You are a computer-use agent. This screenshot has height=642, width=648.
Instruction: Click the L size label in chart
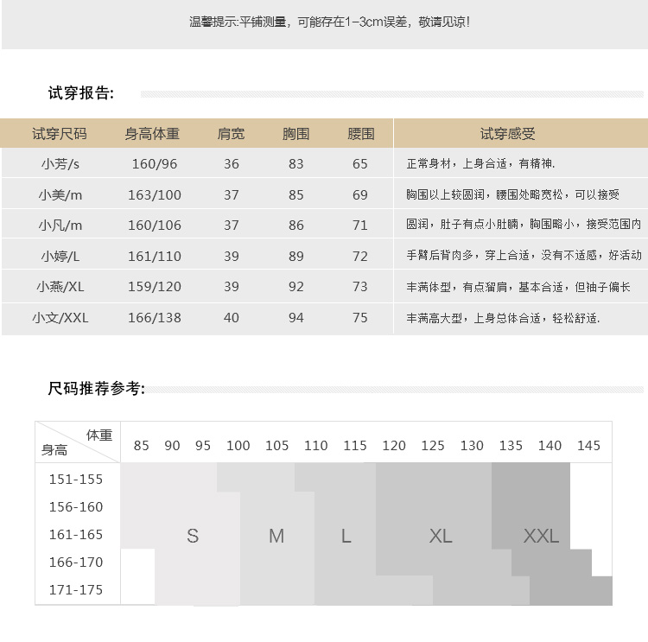point(346,537)
